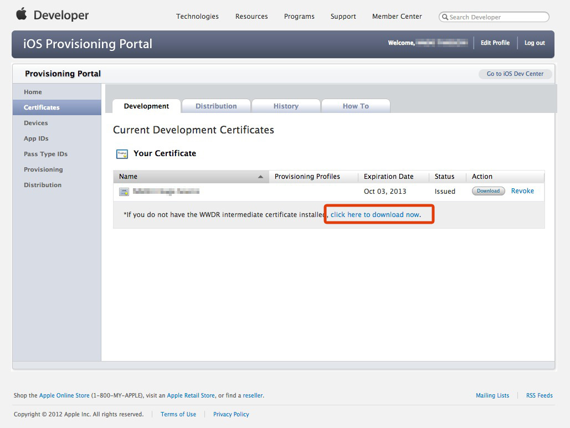Select App IDs in the sidebar
This screenshot has width=570, height=428.
tap(36, 138)
